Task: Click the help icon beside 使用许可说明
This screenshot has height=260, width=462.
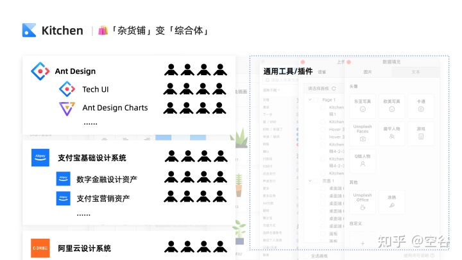Action: tap(432, 256)
